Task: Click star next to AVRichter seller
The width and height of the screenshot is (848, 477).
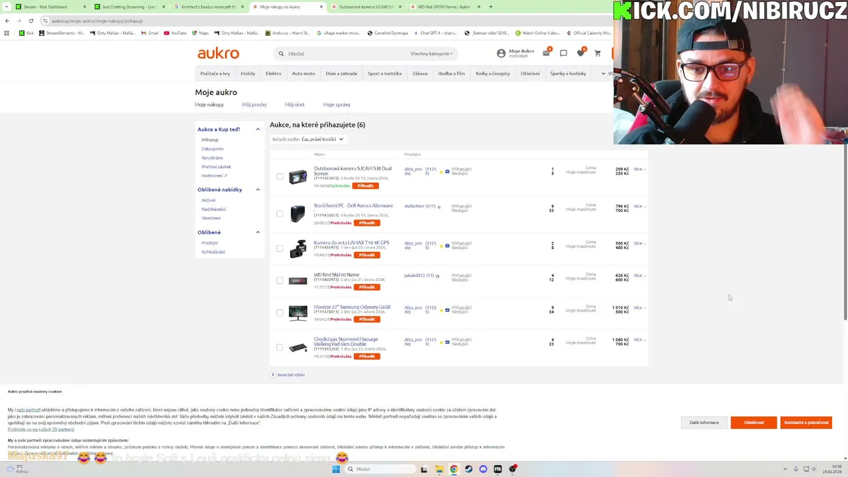Action: [439, 207]
